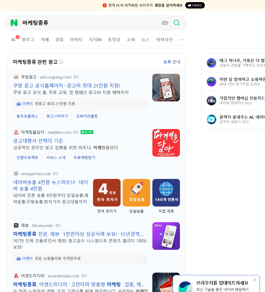Open 웨일을 설치하세요 banner text
265x292 pixels.
169,5
